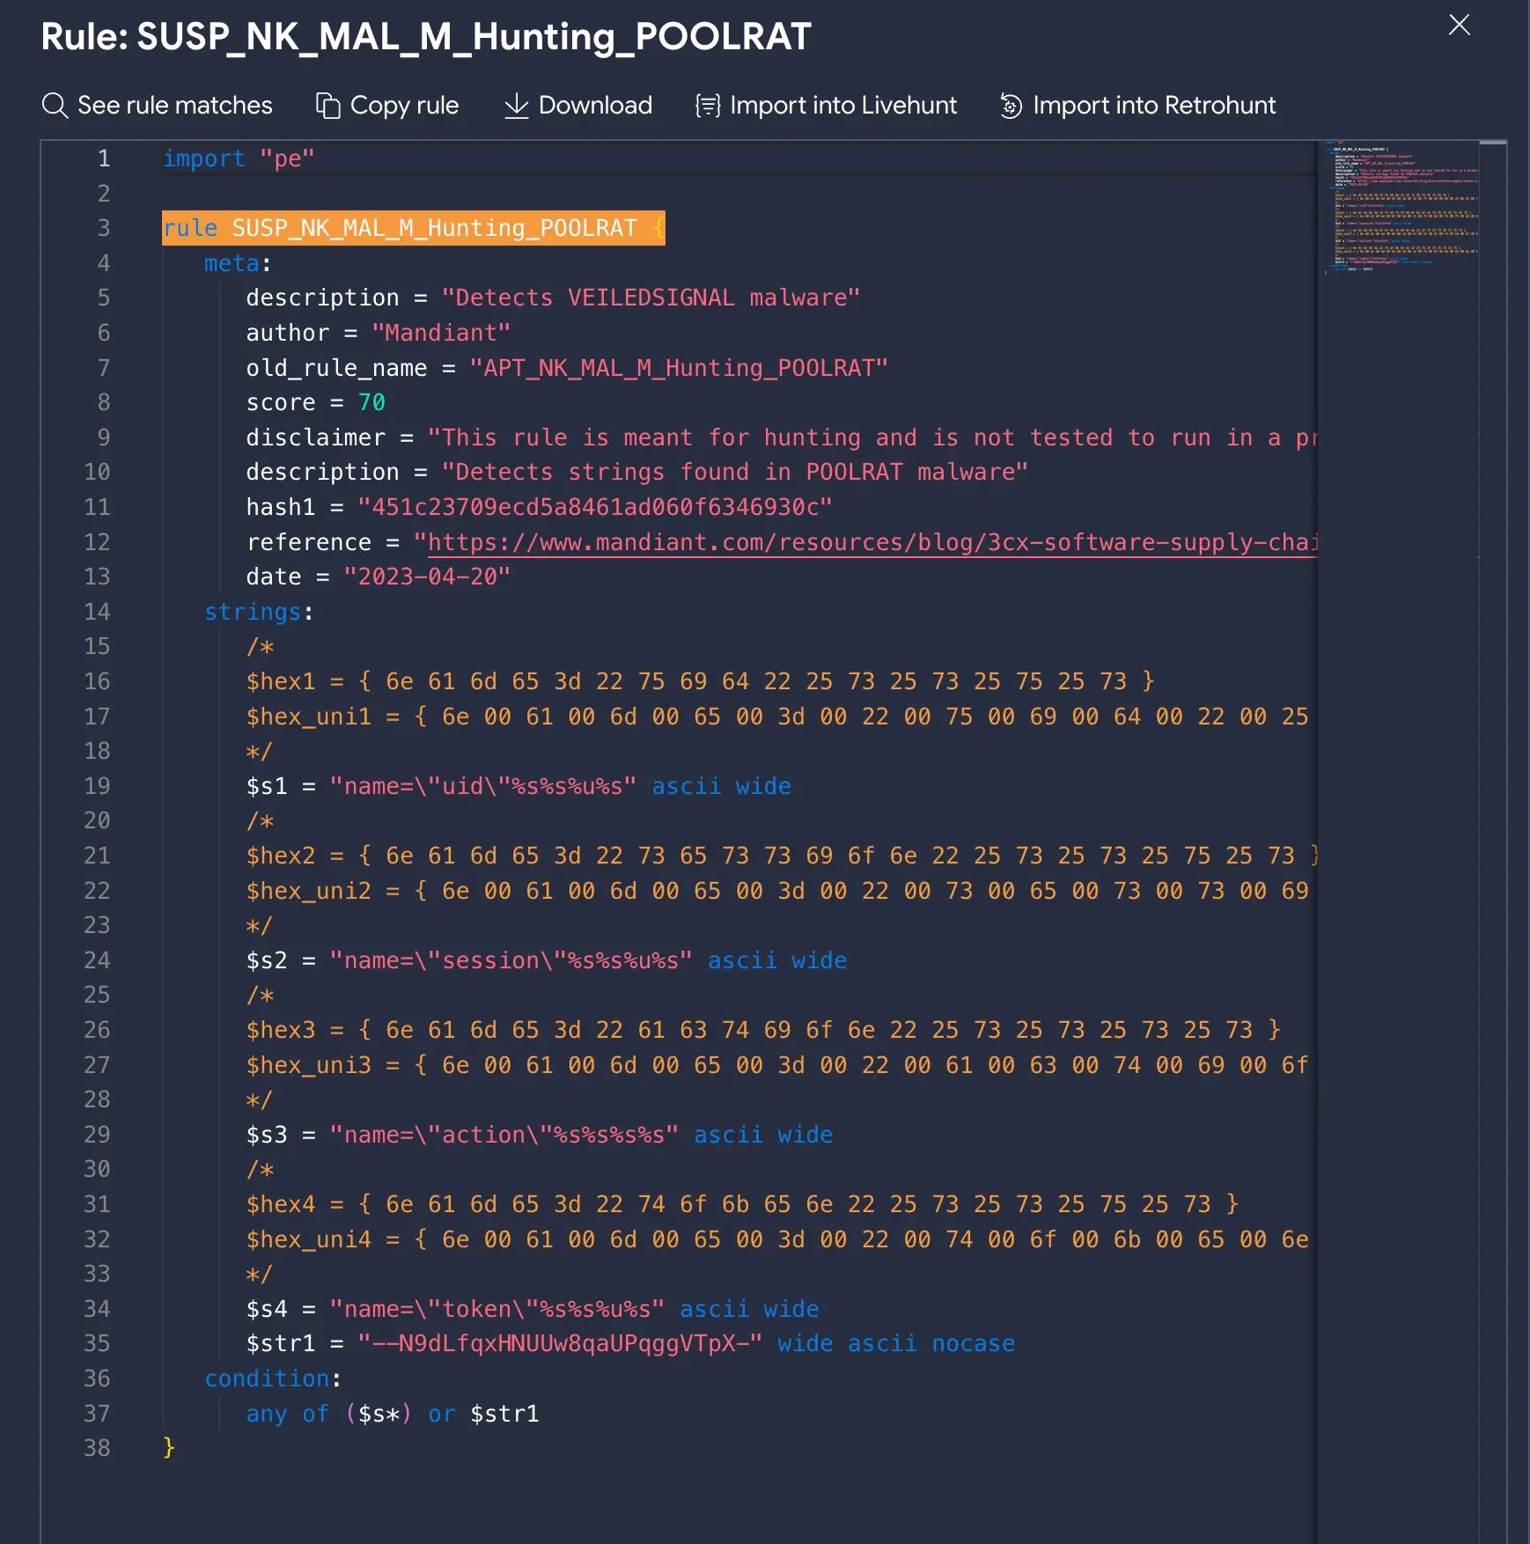Choose the Download label
The height and width of the screenshot is (1544, 1530).
pos(595,106)
